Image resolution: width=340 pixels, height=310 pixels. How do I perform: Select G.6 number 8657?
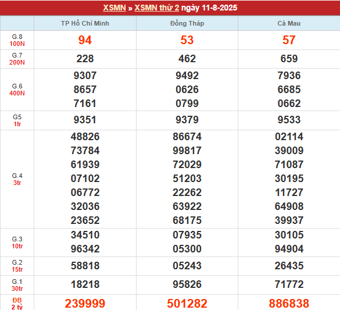(x=85, y=90)
